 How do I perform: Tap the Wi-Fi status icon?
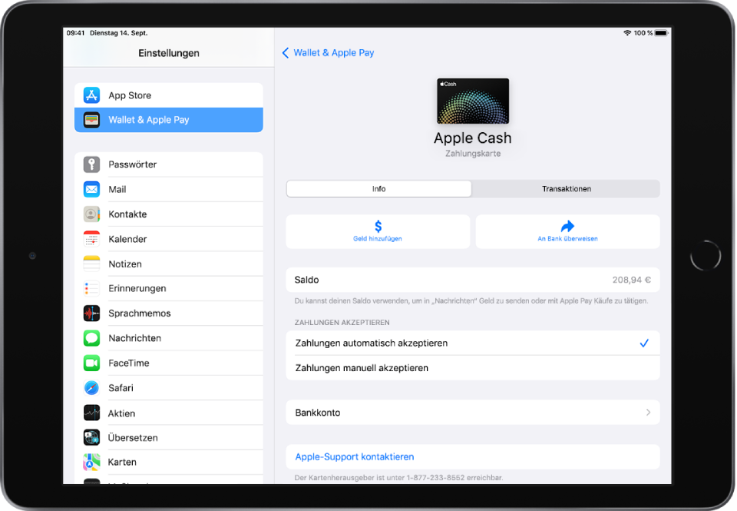click(627, 33)
